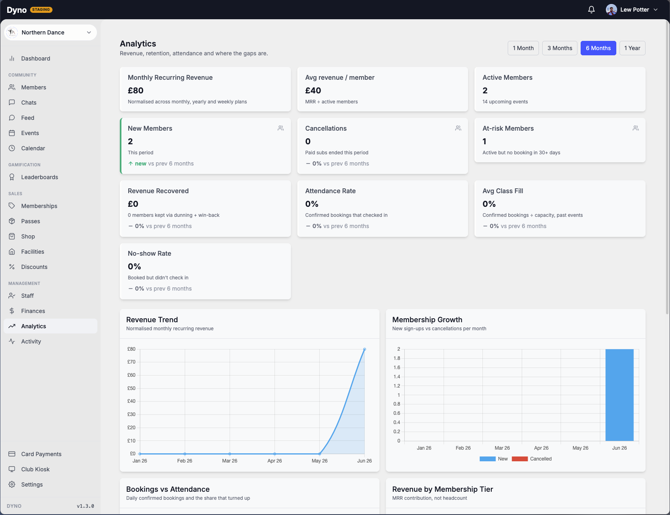670x515 pixels.
Task: Click people icon on At-risk Members card
Action: (x=636, y=128)
